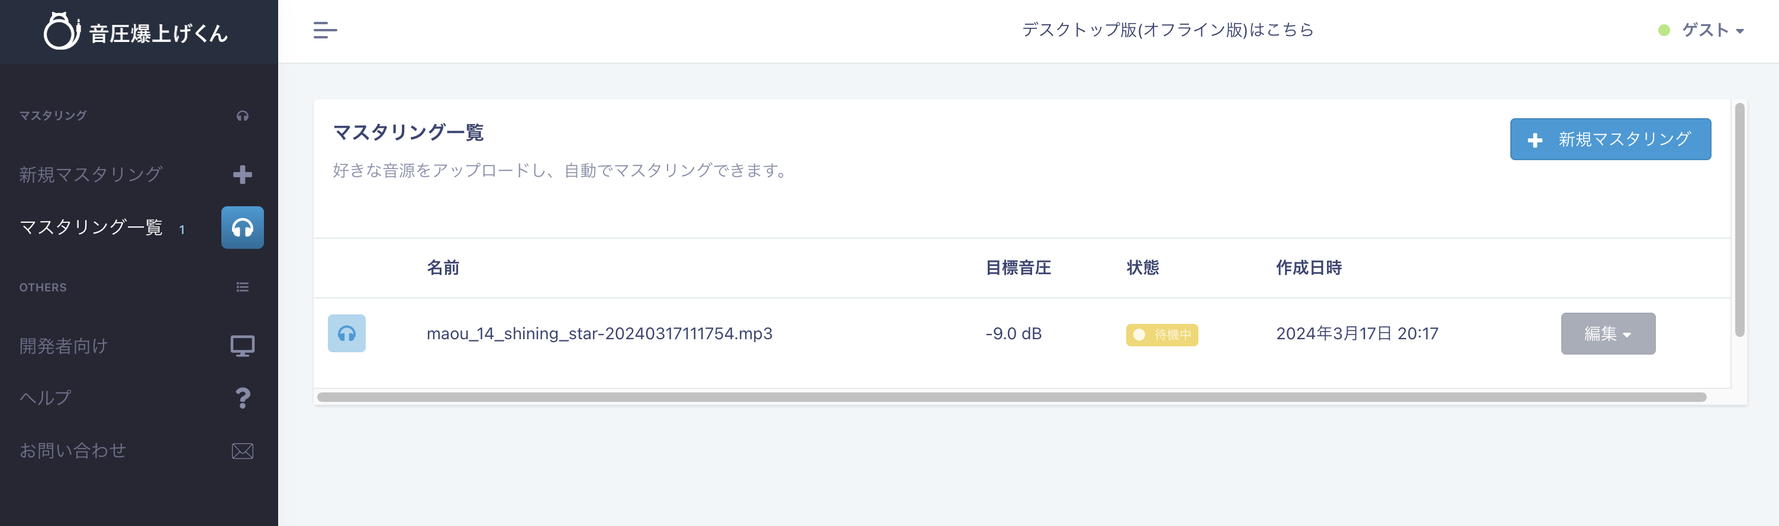The width and height of the screenshot is (1779, 526).
Task: Click the small headphone icon by マスタリング header
Action: tap(243, 116)
